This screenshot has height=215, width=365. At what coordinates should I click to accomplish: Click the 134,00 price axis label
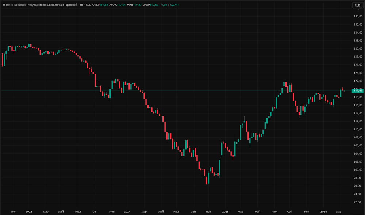tap(358, 32)
